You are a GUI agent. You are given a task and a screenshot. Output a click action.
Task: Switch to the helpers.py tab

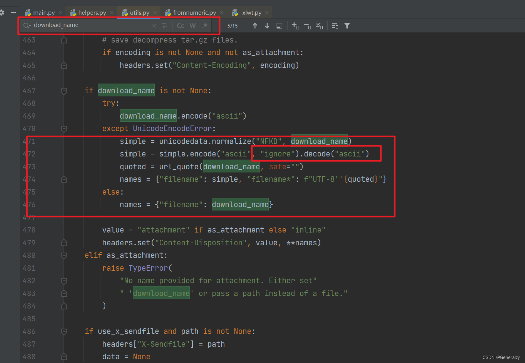(92, 13)
